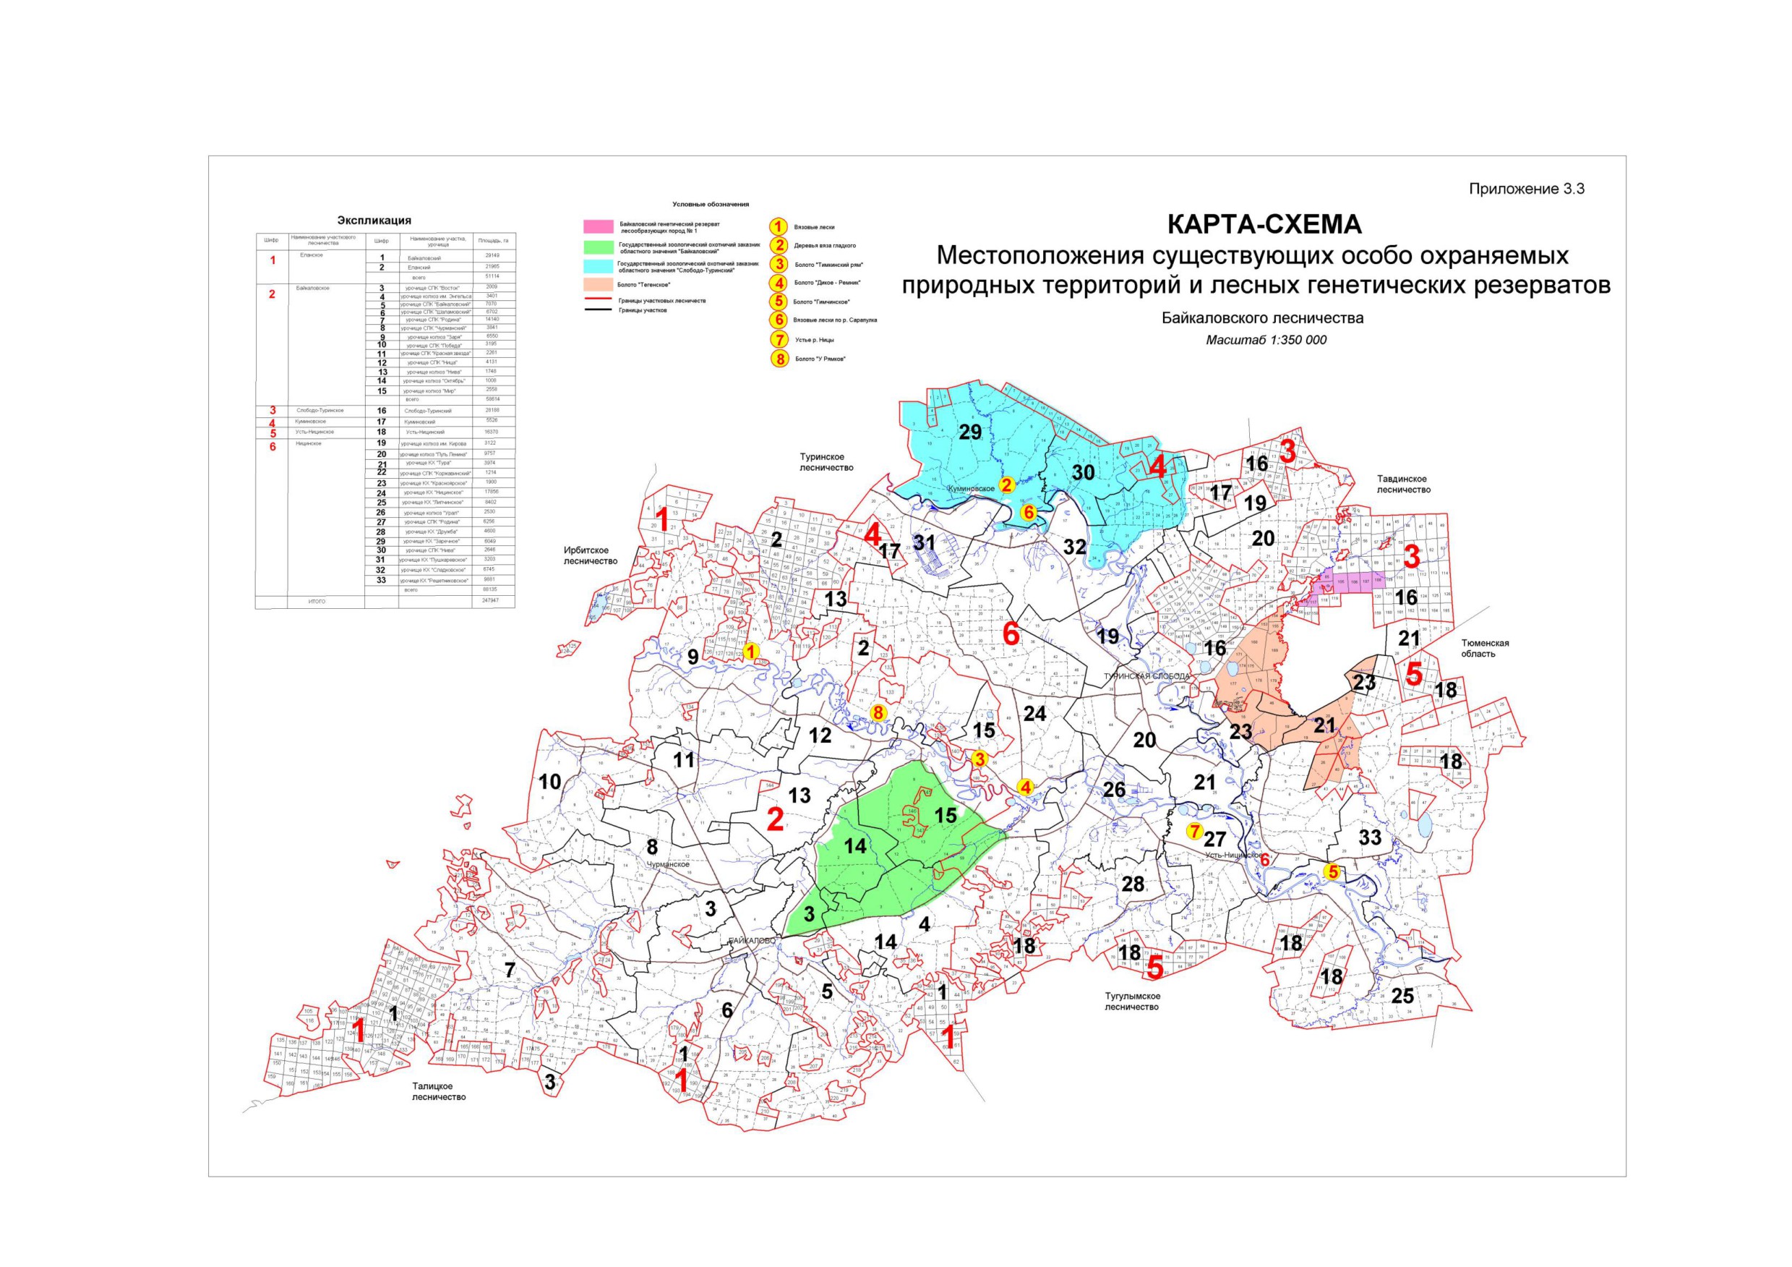Click the "БАЙКАЛОВО" settlement label
The image size is (1792, 1267).
pos(753,942)
